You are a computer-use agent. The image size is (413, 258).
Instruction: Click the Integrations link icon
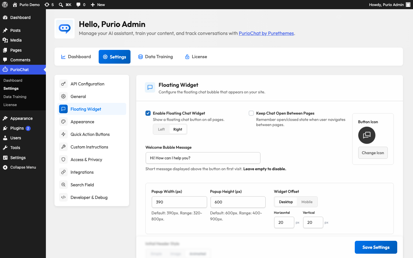coord(63,172)
